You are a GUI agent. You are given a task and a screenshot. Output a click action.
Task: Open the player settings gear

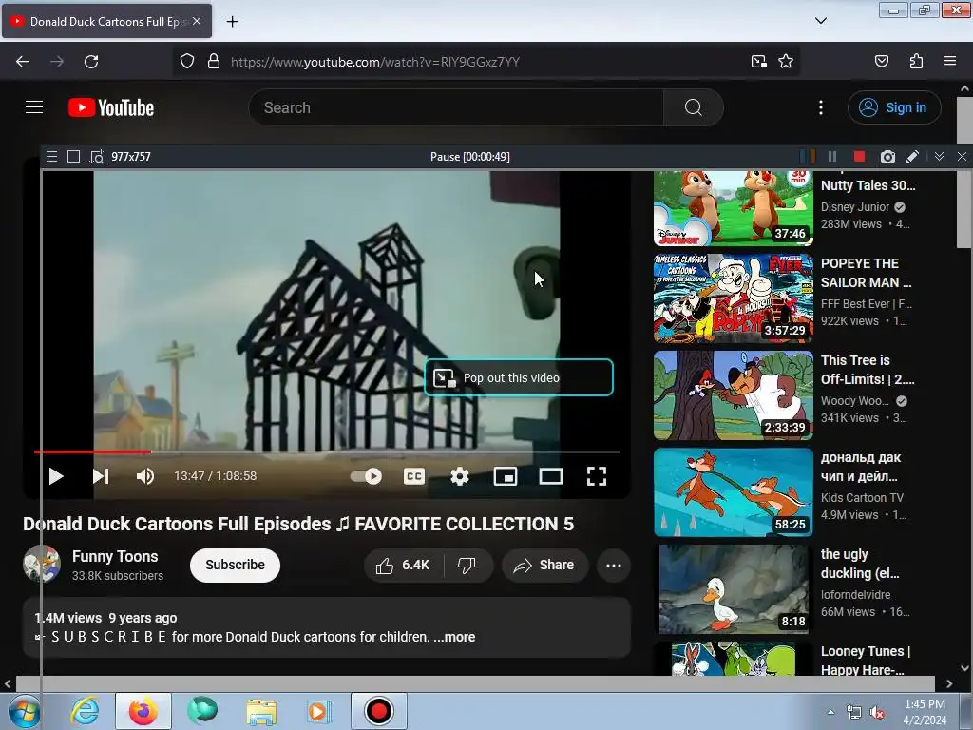point(459,476)
